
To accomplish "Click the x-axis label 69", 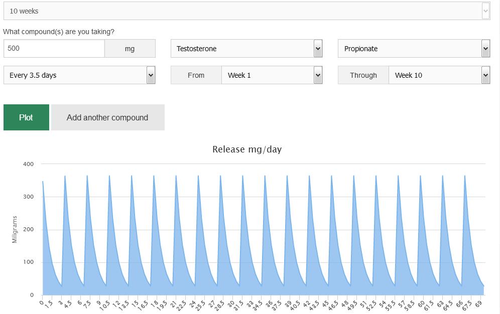I will tap(478, 304).
